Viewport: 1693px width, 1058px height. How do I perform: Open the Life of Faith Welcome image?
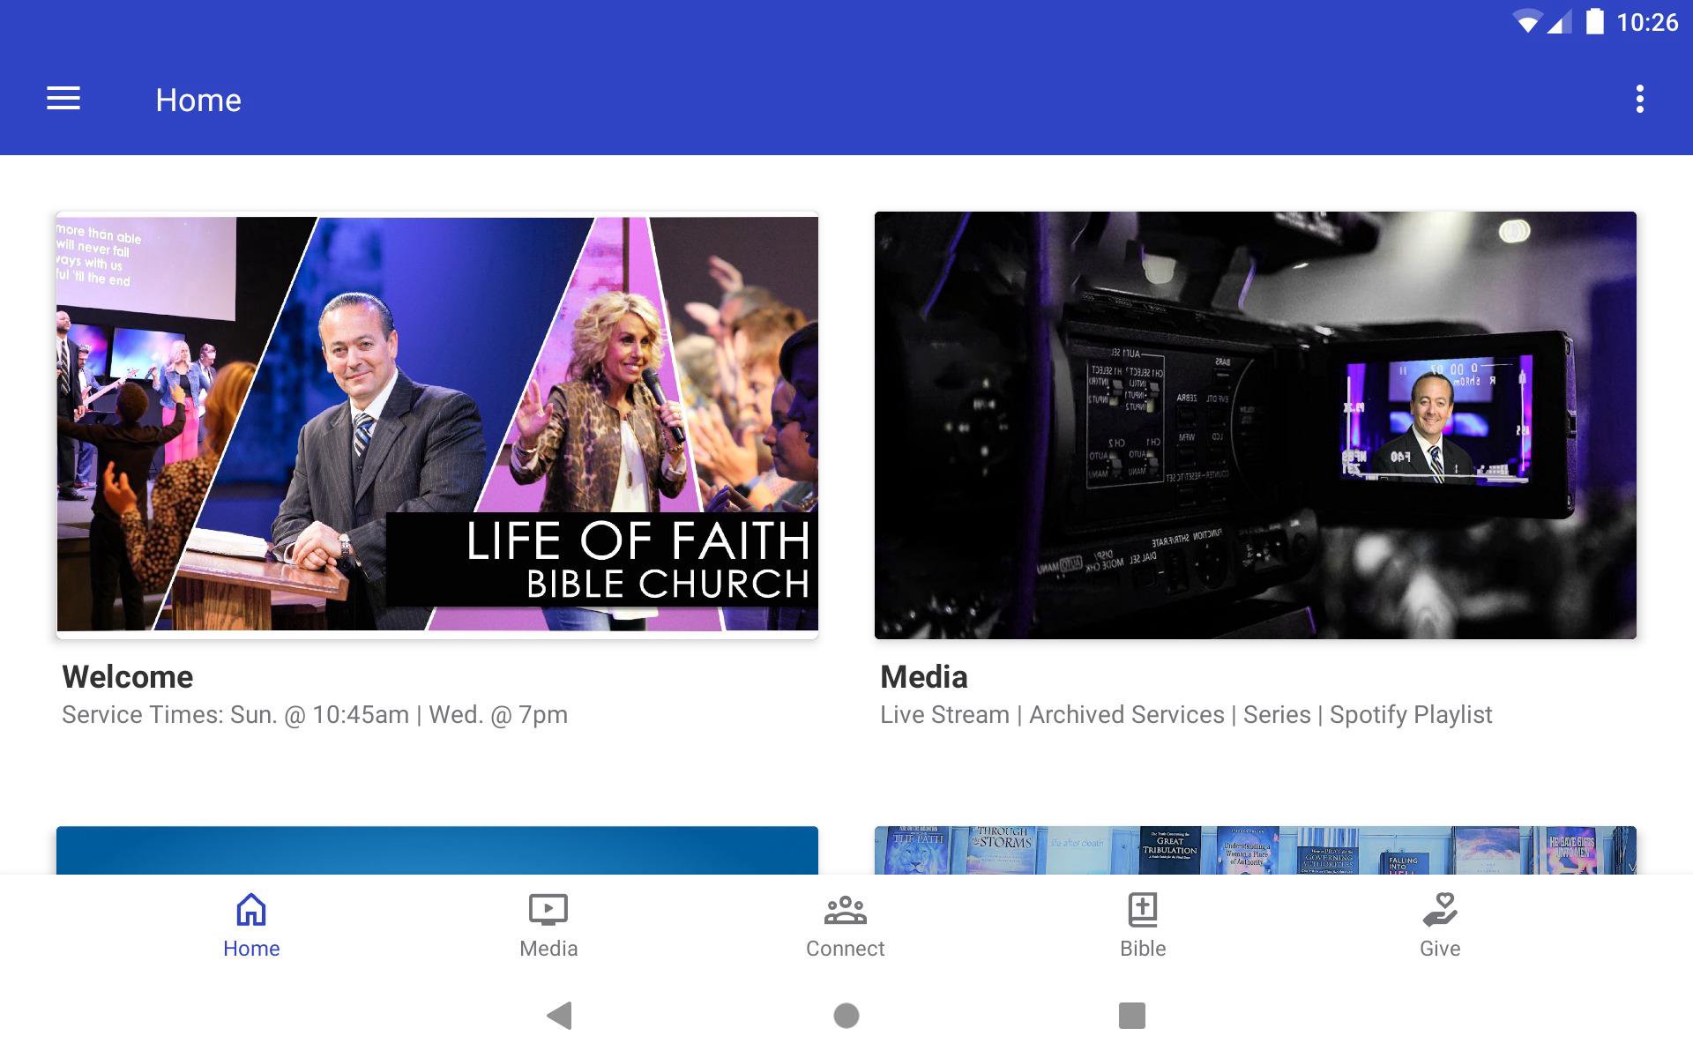tap(437, 424)
